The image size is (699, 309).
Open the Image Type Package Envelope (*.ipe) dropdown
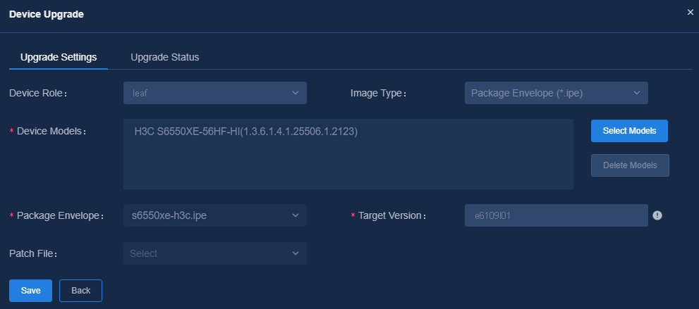click(x=557, y=93)
